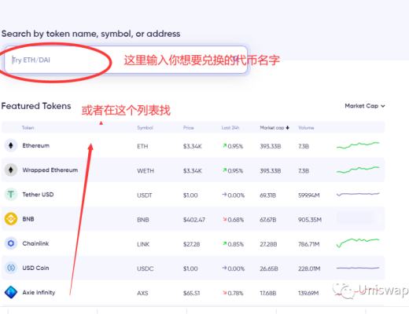Image resolution: width=409 pixels, height=314 pixels.
Task: Click the $27.28 price value
Action: click(191, 244)
